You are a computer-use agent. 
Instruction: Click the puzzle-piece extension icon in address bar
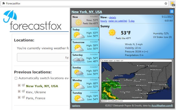(4, 3)
